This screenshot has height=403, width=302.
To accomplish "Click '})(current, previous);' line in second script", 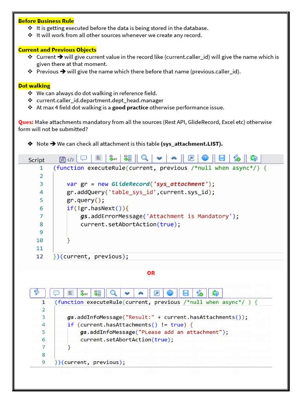I will pyautogui.click(x=90, y=362).
